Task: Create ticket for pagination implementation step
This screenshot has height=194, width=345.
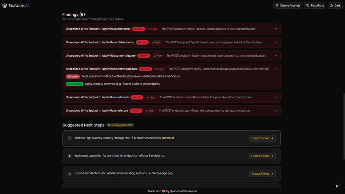Action: (x=262, y=156)
